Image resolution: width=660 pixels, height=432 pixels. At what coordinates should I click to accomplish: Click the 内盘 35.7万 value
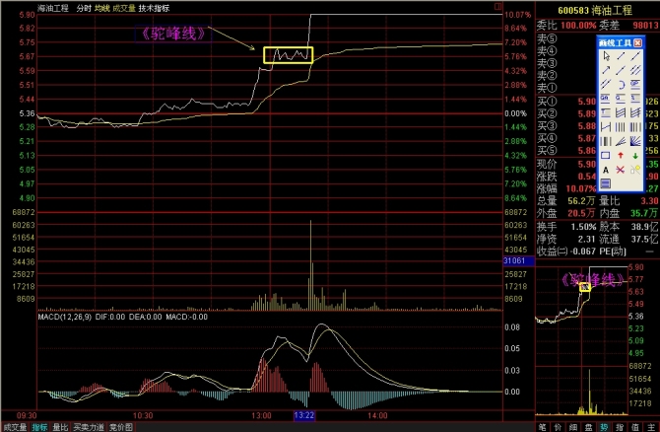pyautogui.click(x=644, y=213)
